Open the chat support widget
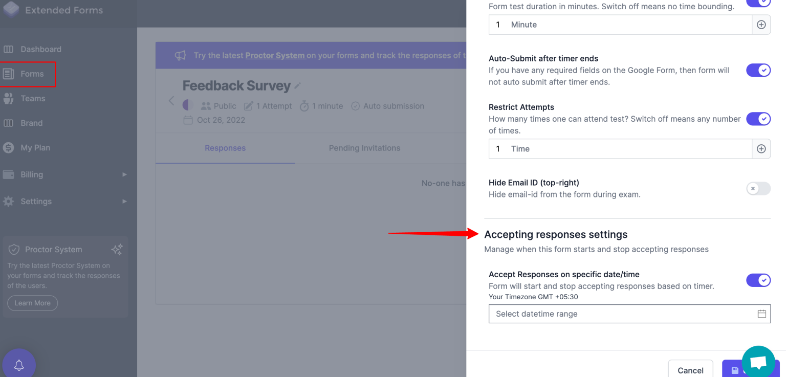 758,361
